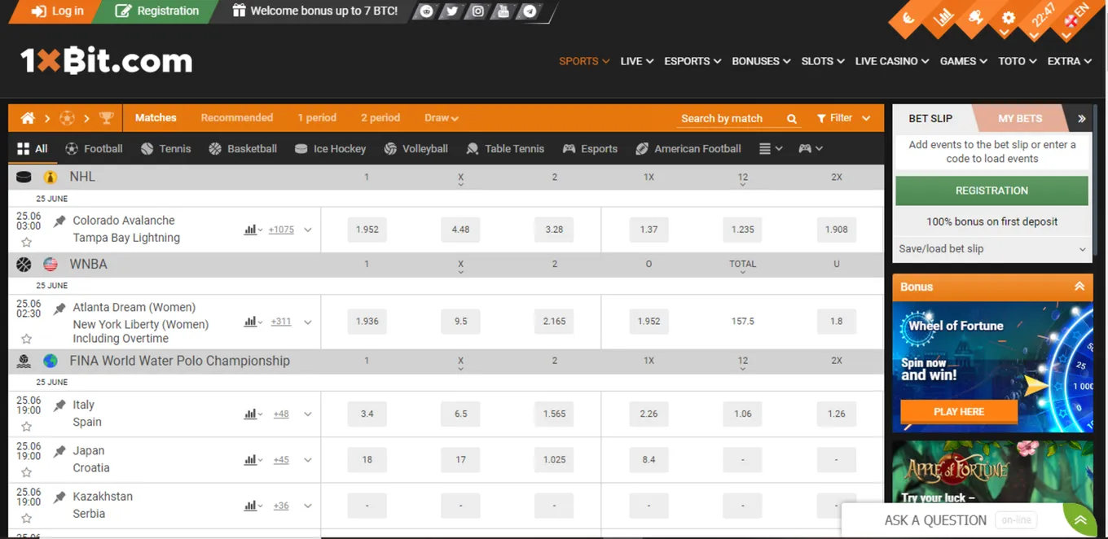This screenshot has height=539, width=1108.
Task: Open stats chart for Japan vs Croatia
Action: pyautogui.click(x=253, y=459)
